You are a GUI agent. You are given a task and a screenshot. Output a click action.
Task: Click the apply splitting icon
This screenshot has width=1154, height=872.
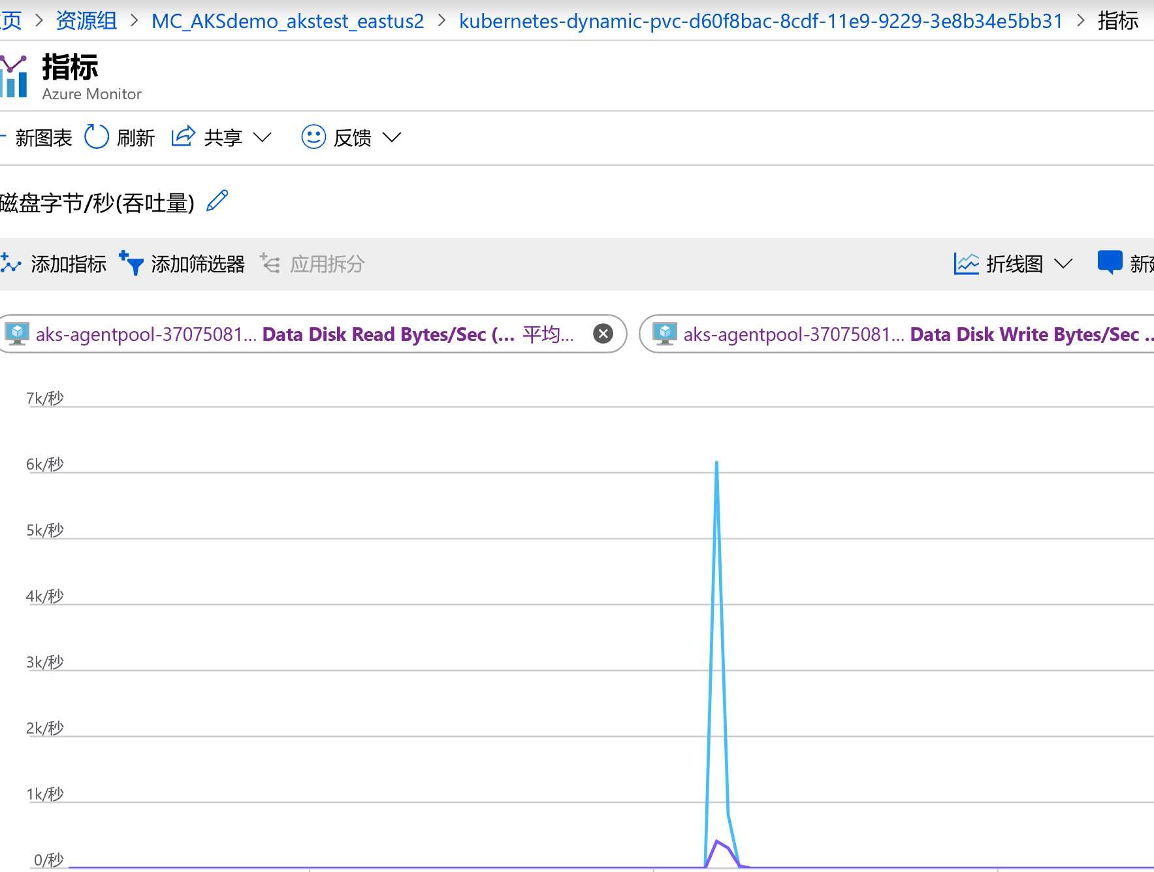pyautogui.click(x=270, y=263)
